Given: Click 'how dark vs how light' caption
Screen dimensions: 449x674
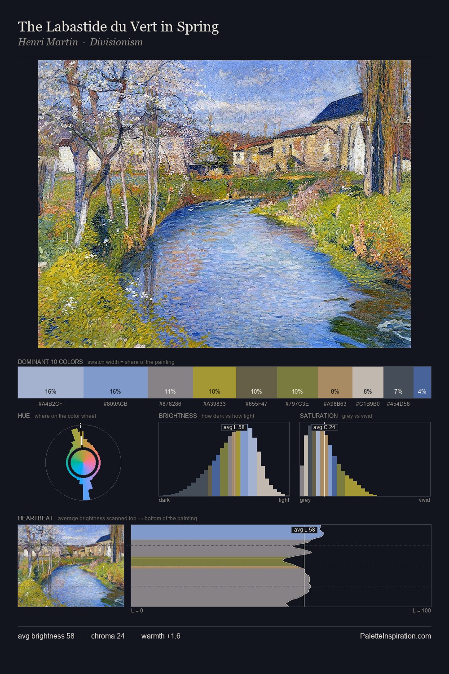Looking at the screenshot, I should pyautogui.click(x=228, y=416).
